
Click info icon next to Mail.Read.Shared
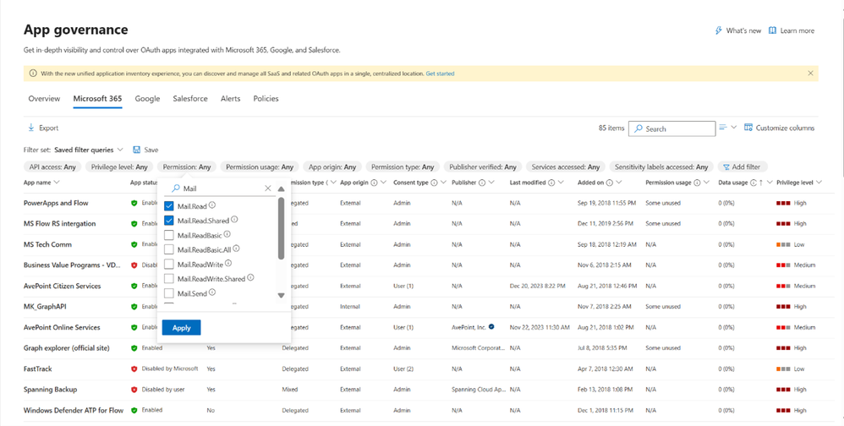pos(234,220)
